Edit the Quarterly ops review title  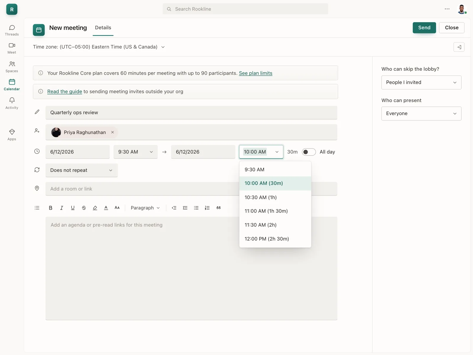point(191,113)
